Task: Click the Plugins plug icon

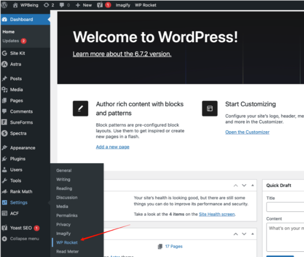Action: coord(4,159)
